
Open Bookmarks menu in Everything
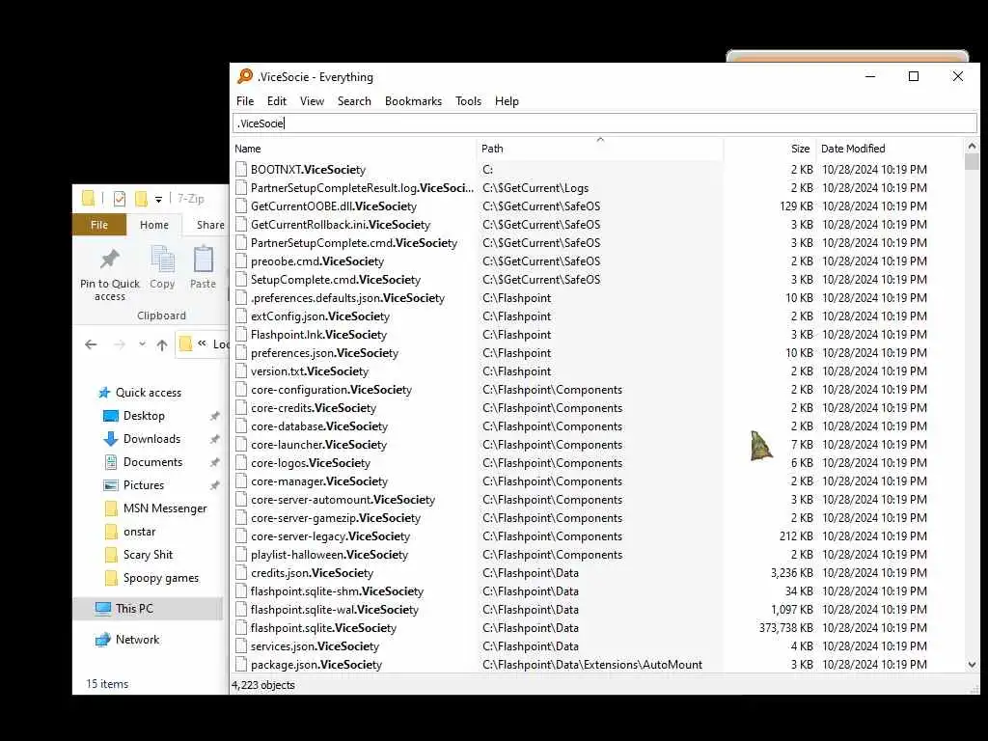click(x=413, y=100)
